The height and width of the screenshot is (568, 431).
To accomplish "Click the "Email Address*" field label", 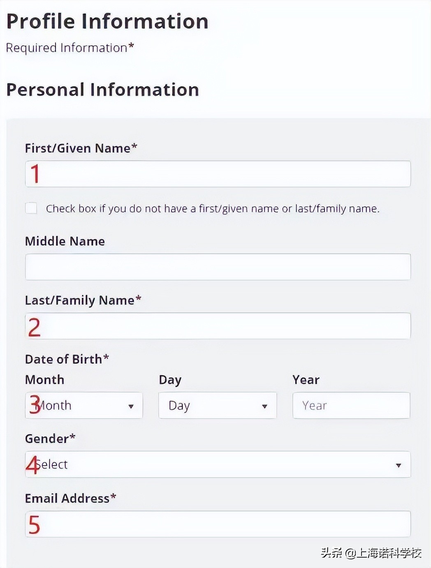I will click(71, 499).
